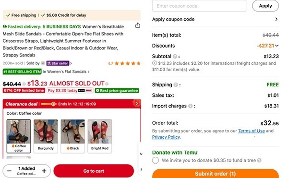Enable the donate $0.35 radio button

point(156,160)
